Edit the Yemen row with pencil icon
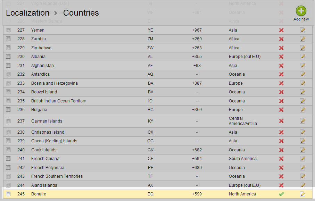315x201 pixels. (303, 30)
